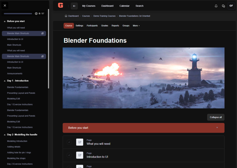Collapse Day 2- Modelling the handle section

pos(4,135)
